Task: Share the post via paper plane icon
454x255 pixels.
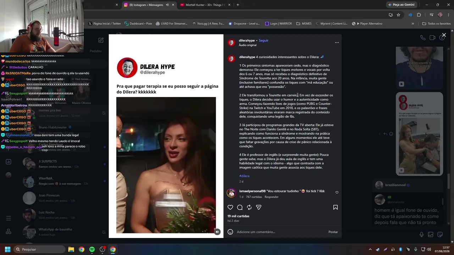Action: tap(259, 207)
